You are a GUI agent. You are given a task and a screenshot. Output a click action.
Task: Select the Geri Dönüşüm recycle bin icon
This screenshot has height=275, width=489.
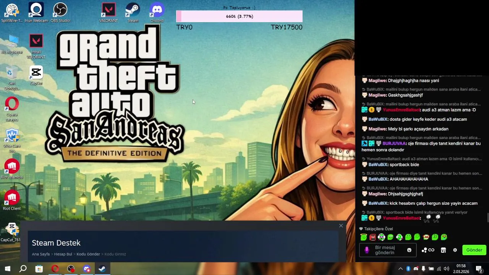click(12, 78)
